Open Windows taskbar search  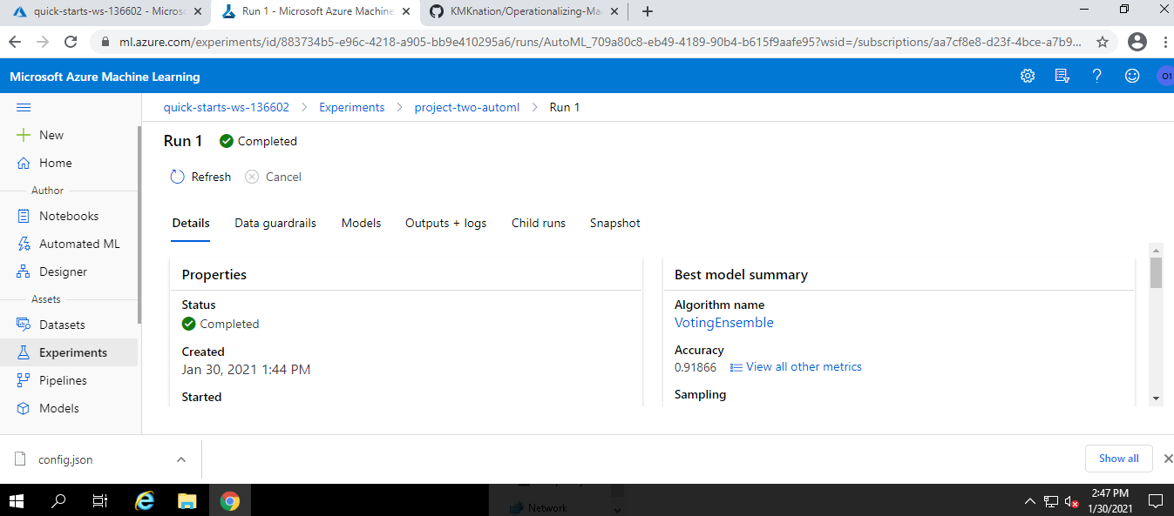click(58, 500)
